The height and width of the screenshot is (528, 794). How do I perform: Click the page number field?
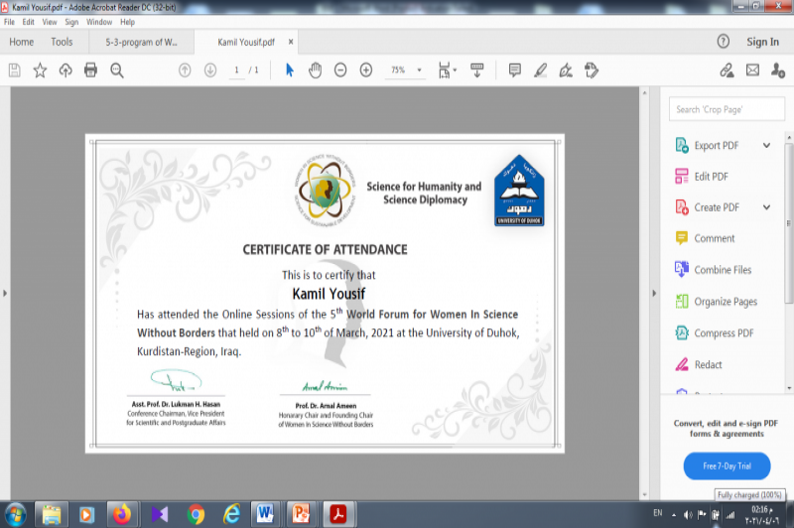pyautogui.click(x=236, y=70)
